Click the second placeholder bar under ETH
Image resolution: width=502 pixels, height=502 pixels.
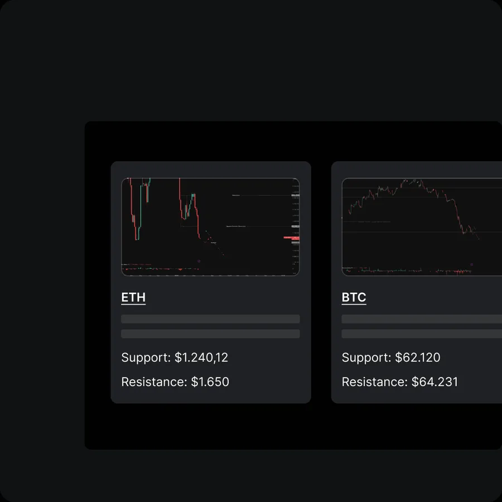210,334
